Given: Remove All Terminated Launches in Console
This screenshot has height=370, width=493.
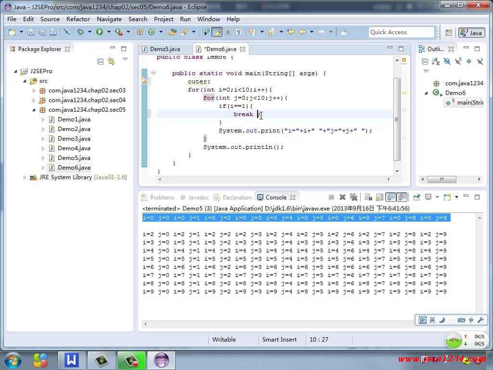Looking at the screenshot, I should click(353, 197).
